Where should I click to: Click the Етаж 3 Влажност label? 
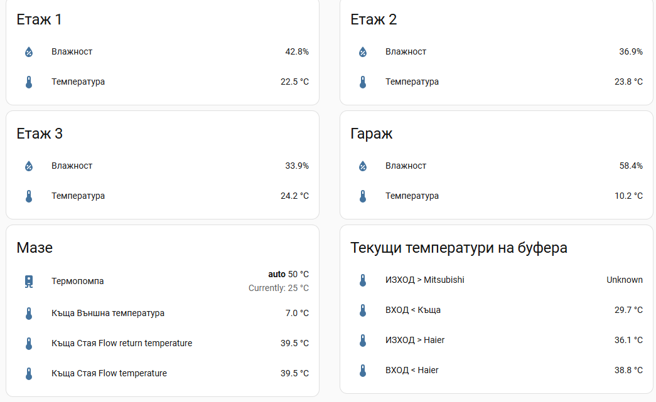coord(72,166)
